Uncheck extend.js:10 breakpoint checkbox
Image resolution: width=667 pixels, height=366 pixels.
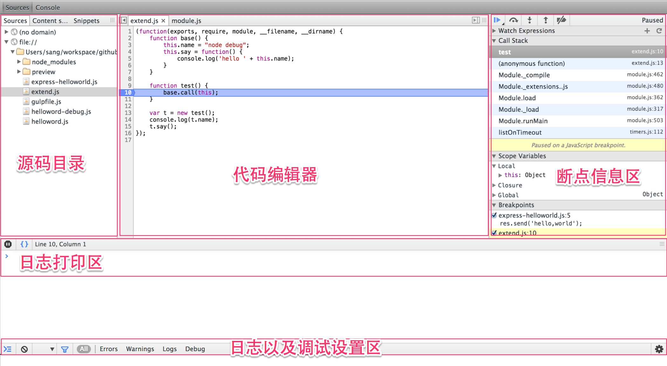pyautogui.click(x=494, y=233)
